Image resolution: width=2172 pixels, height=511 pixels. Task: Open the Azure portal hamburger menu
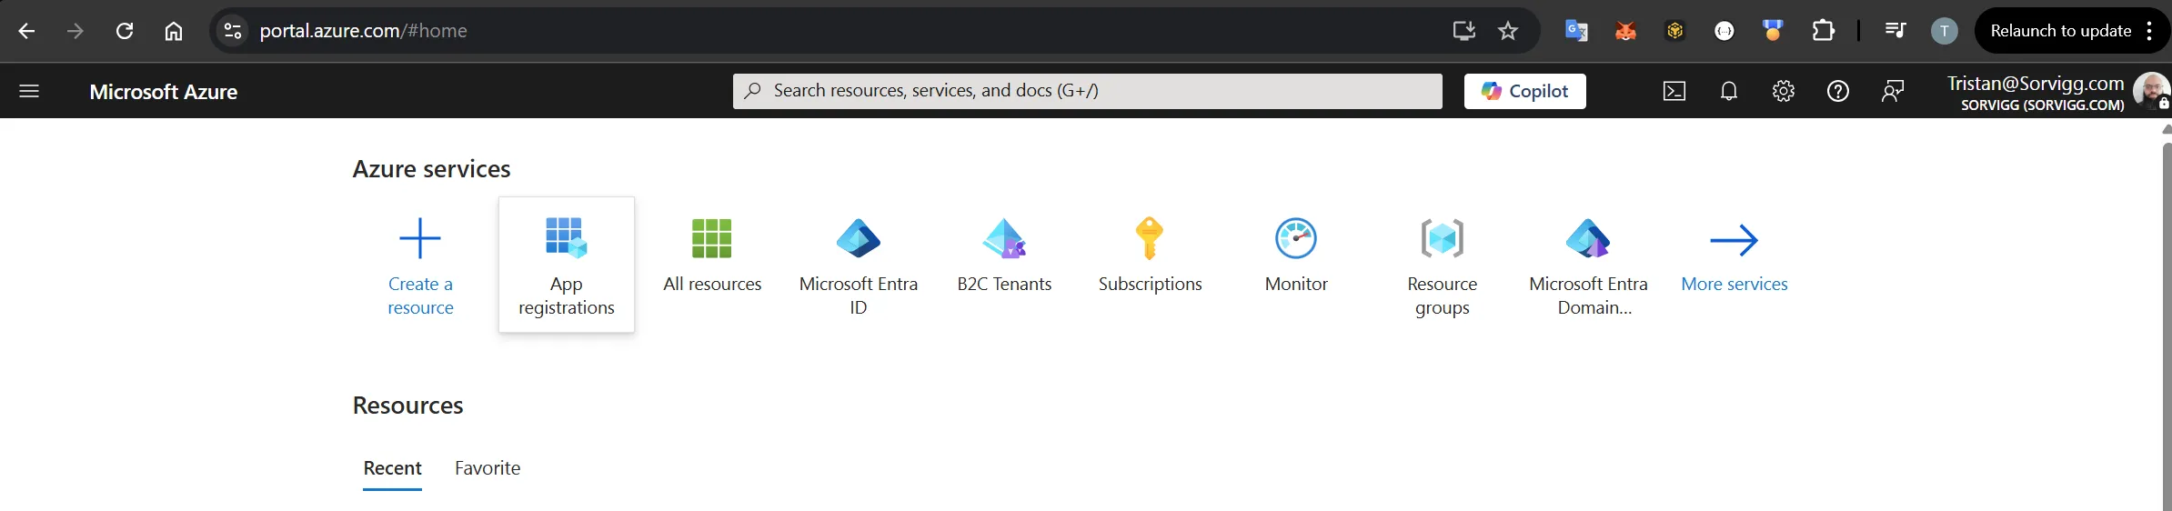tap(29, 91)
